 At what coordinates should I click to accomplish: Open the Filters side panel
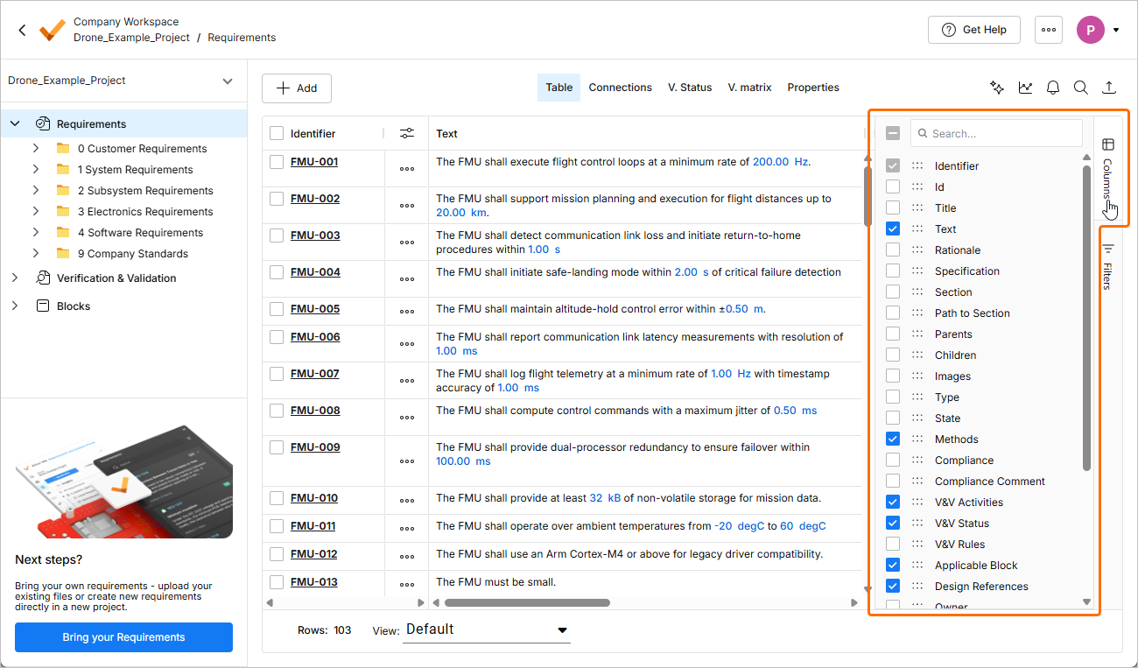(1108, 267)
